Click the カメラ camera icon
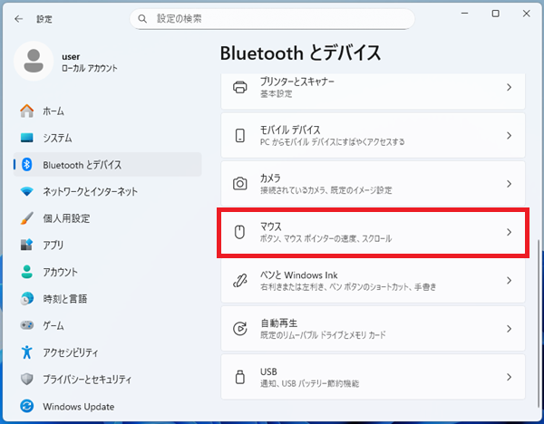Screen dimensions: 544x424 click(x=240, y=184)
